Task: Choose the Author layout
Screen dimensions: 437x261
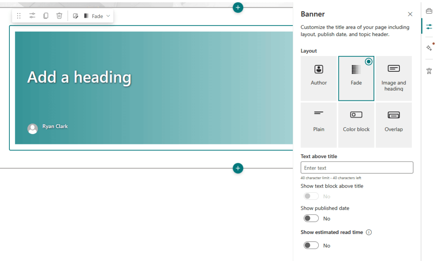Action: pyautogui.click(x=318, y=78)
